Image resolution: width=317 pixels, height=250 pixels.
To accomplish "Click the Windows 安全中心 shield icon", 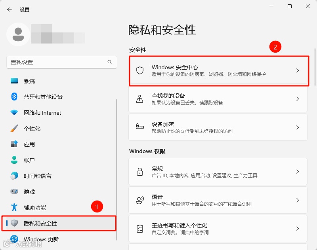I will tap(140, 70).
